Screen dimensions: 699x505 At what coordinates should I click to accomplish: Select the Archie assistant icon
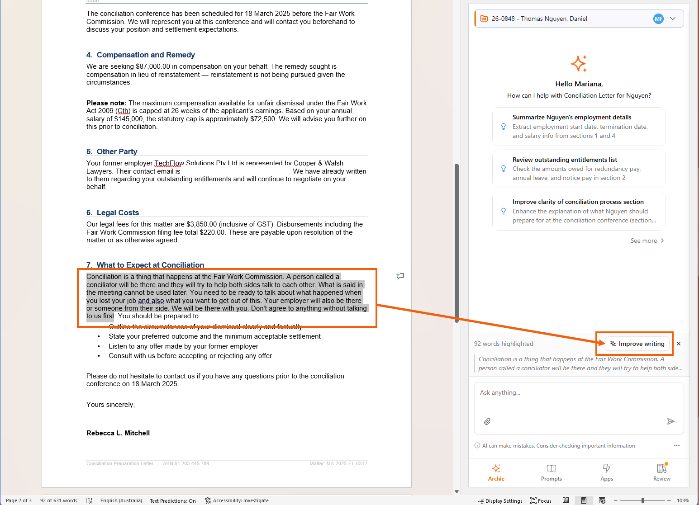pyautogui.click(x=496, y=472)
